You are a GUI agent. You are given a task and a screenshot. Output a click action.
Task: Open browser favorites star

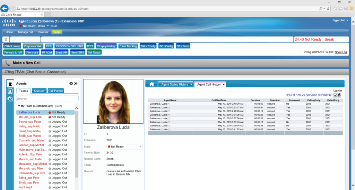coord(340,9)
